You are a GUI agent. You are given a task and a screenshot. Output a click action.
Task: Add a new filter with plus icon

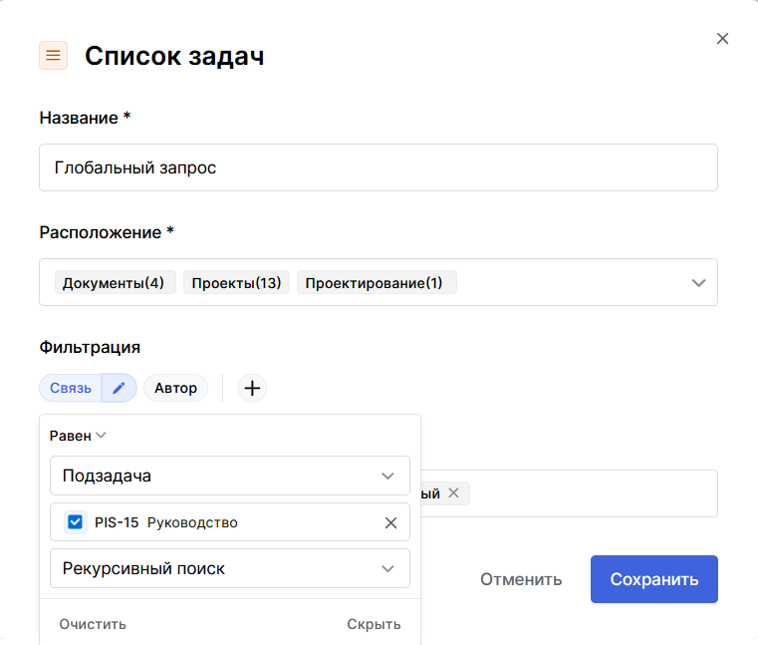coord(253,388)
